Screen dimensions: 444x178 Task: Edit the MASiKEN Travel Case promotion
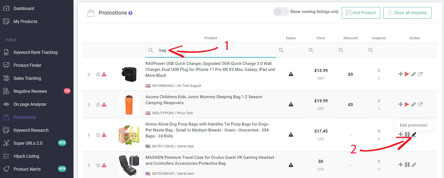(x=414, y=164)
